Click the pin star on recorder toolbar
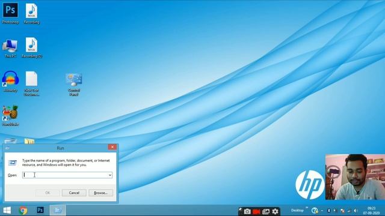The image size is (385, 216). pyautogui.click(x=241, y=209)
